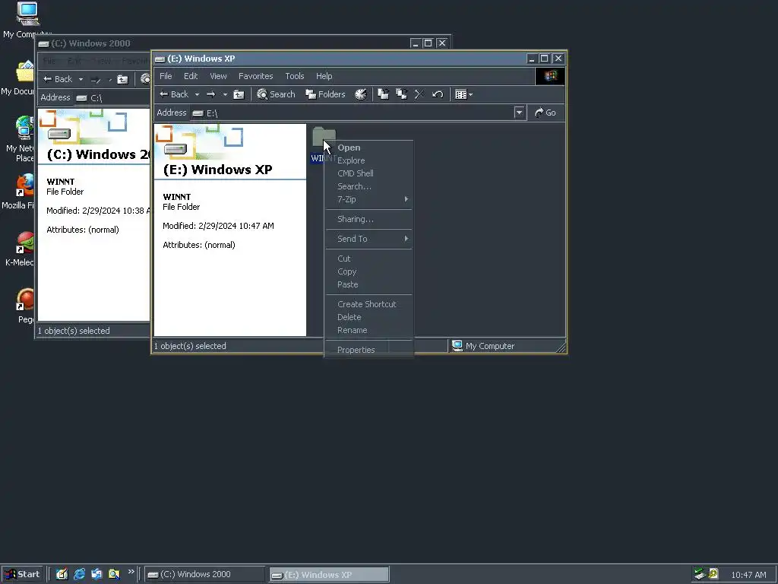The height and width of the screenshot is (584, 778).
Task: Click the Start button
Action: (x=22, y=574)
